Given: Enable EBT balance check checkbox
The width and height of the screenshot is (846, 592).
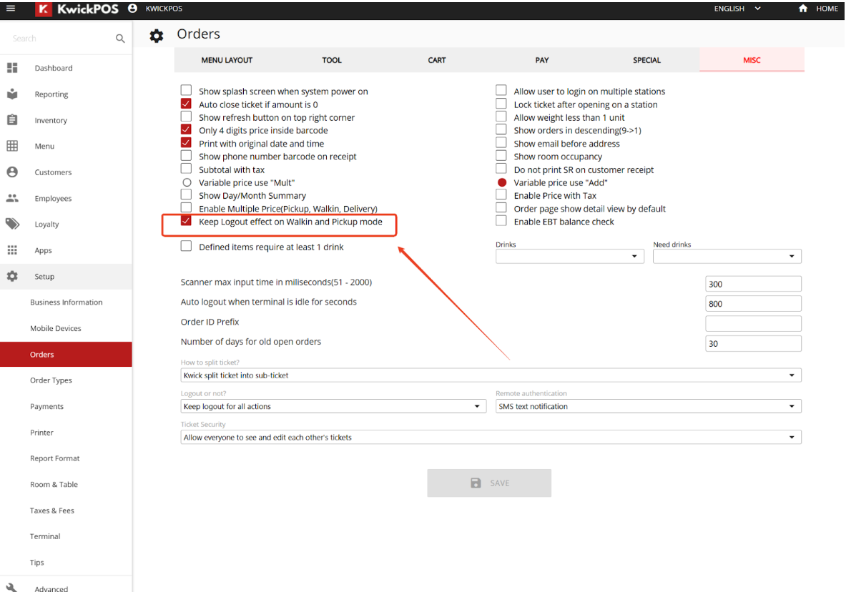Looking at the screenshot, I should (x=501, y=221).
